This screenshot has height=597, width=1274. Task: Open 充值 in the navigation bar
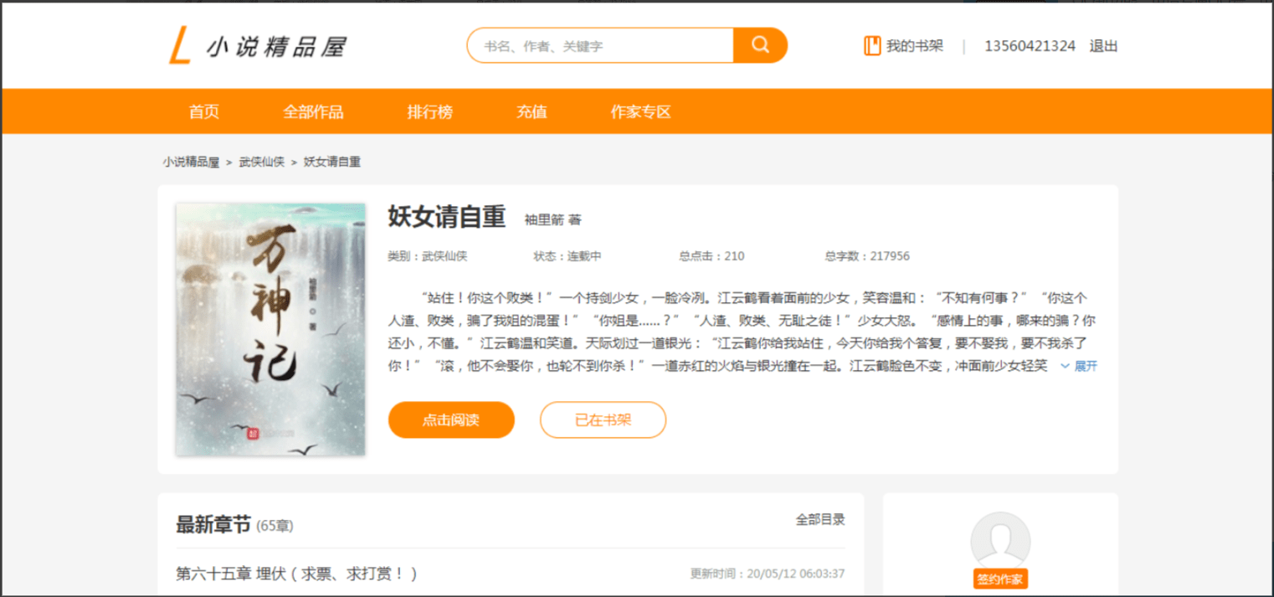click(x=532, y=111)
